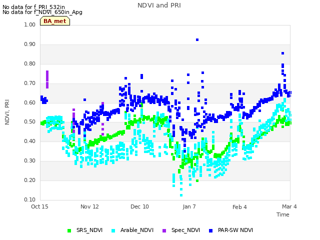Click the 1.00 y-axis tick label
This screenshot has width=320, height=240.
click(30, 24)
